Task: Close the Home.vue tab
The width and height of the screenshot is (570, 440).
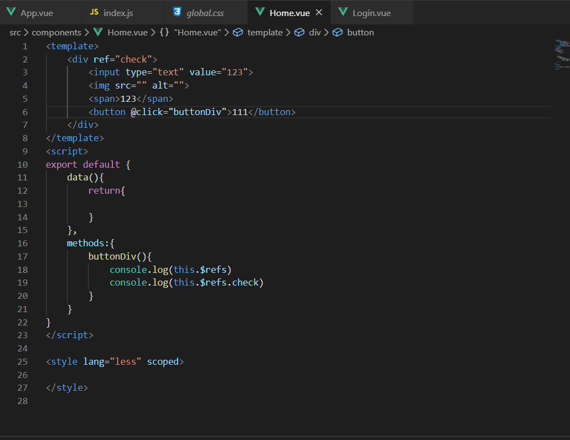Action: 319,12
